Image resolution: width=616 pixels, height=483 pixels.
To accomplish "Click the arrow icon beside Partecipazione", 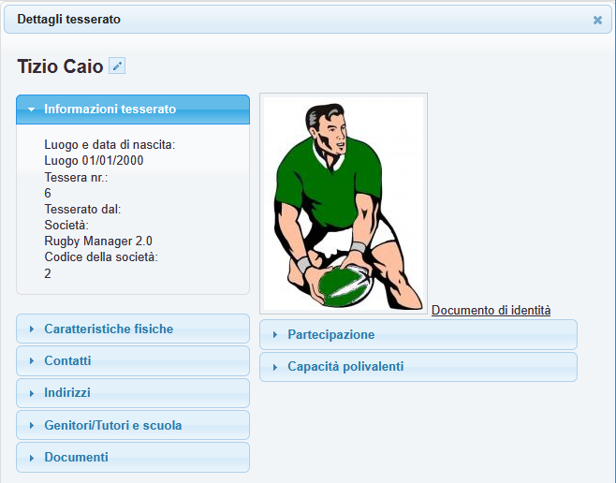I will pyautogui.click(x=274, y=335).
